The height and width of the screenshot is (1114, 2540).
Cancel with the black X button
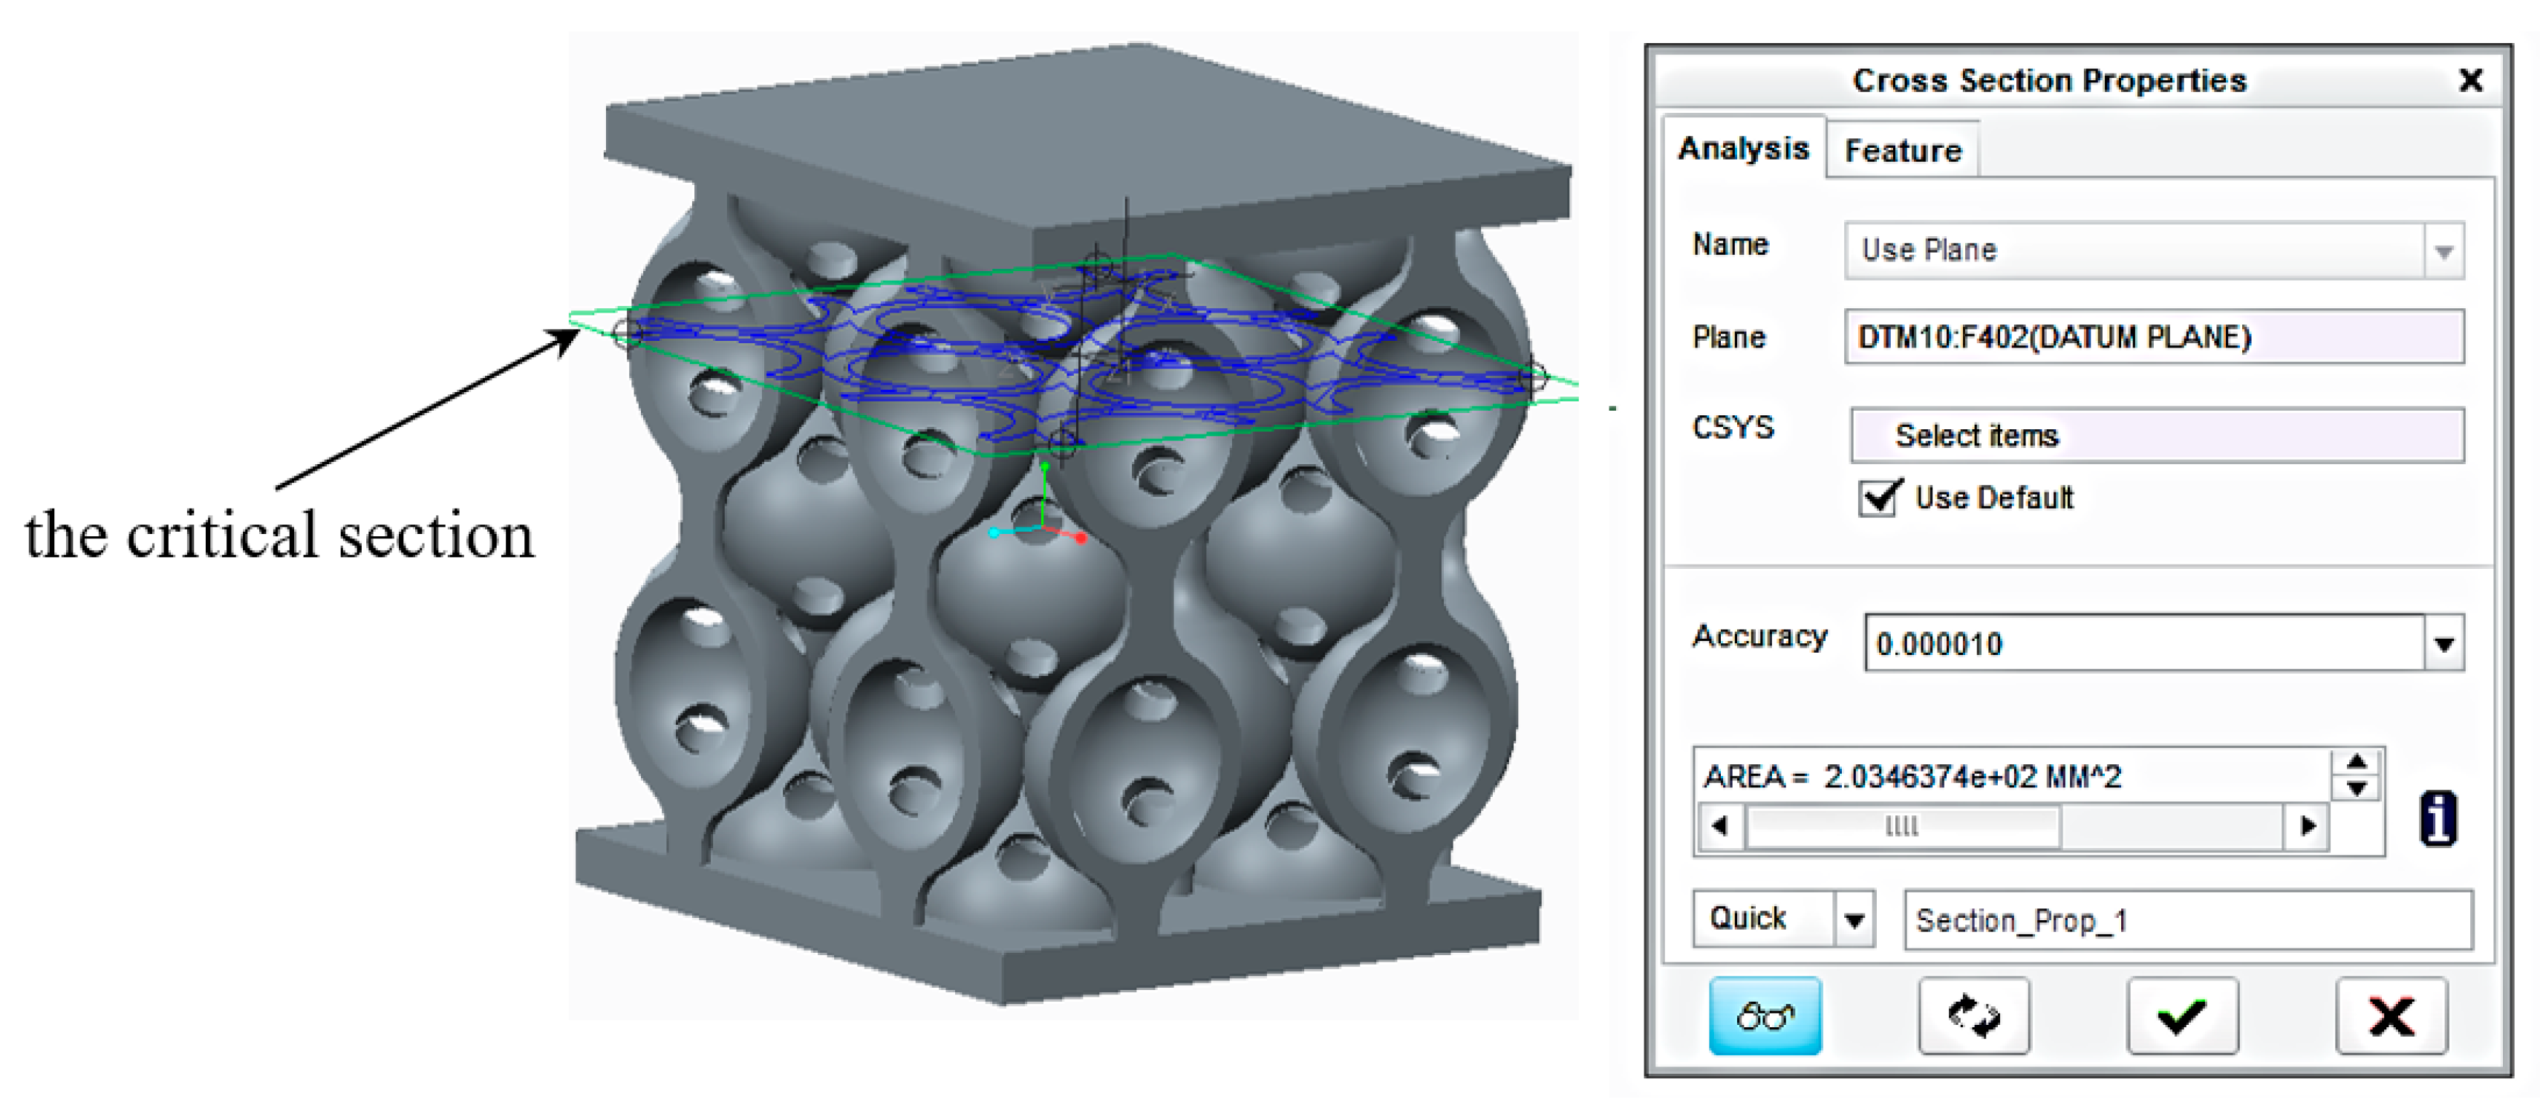tap(2391, 1015)
